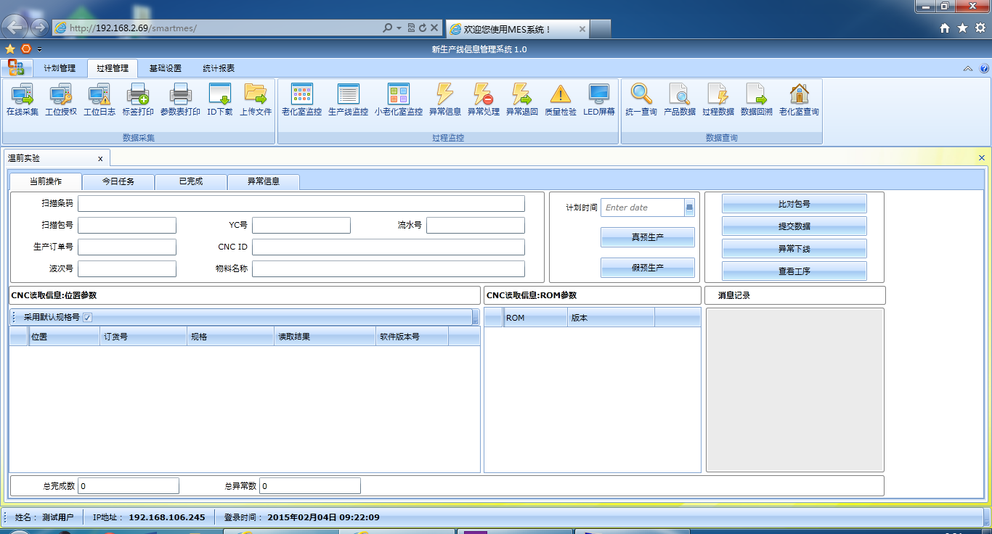Click into the 扫描条码 input field

point(301,203)
